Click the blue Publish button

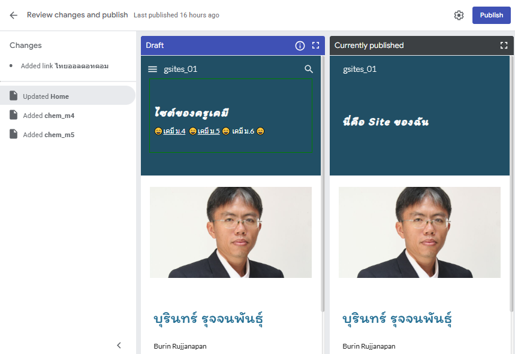pos(491,15)
